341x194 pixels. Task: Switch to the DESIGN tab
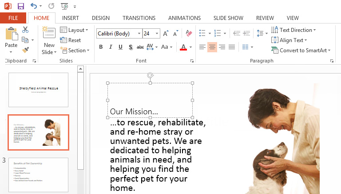click(x=100, y=18)
